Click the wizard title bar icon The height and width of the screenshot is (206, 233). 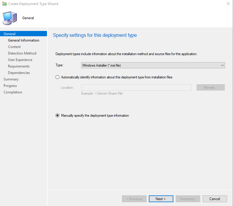4,4
